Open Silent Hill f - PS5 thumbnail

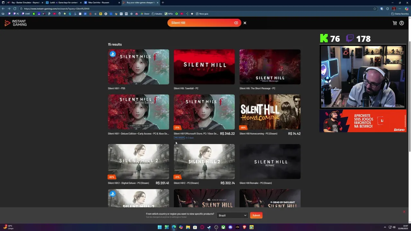click(x=138, y=67)
